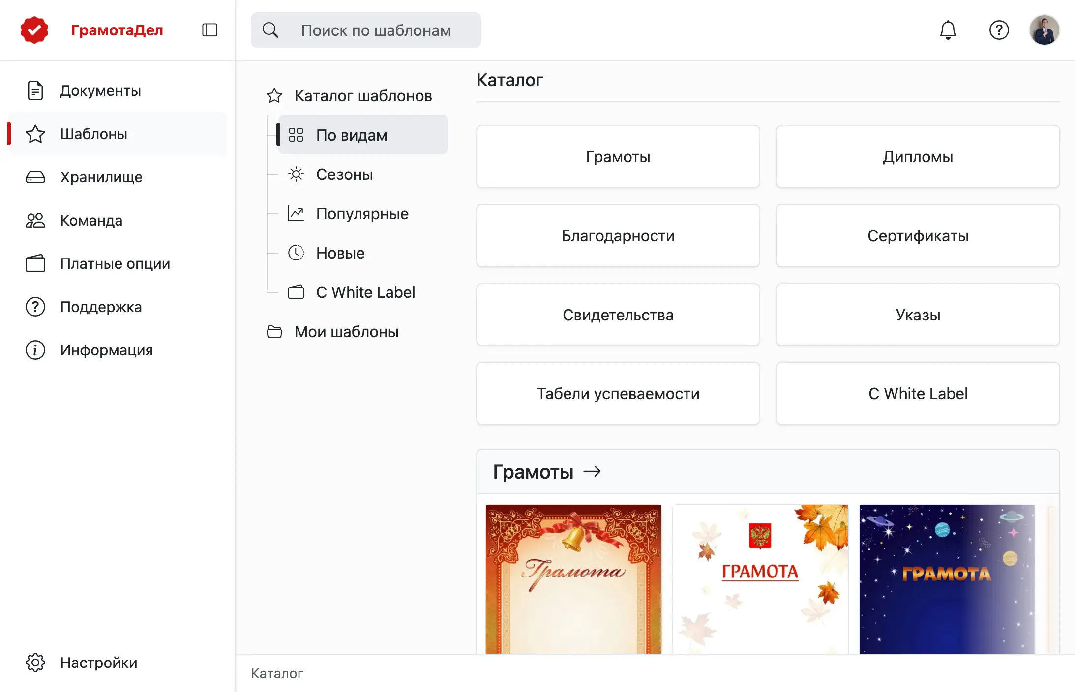Viewport: 1075px width, 692px height.
Task: Click the По видам grid icon
Action: pyautogui.click(x=296, y=135)
